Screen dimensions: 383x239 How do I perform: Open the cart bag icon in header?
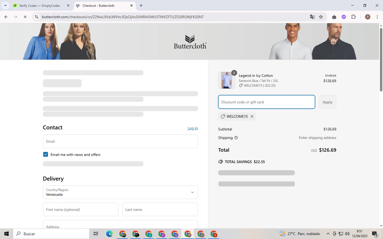click(333, 41)
